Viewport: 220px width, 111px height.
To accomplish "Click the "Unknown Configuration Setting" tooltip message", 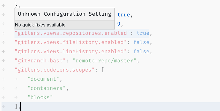I will tap(64, 14).
